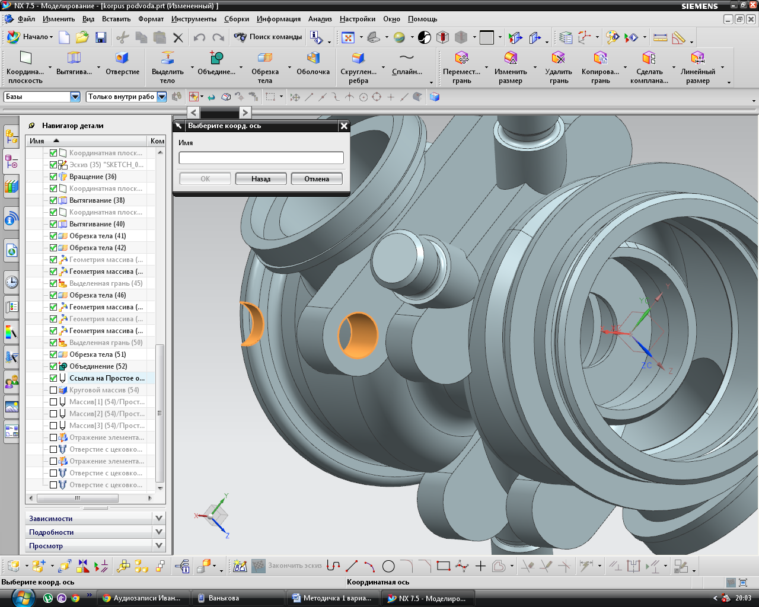
Task: Click the Make Coplanar (Сделать компланарным) tool
Action: pos(649,66)
